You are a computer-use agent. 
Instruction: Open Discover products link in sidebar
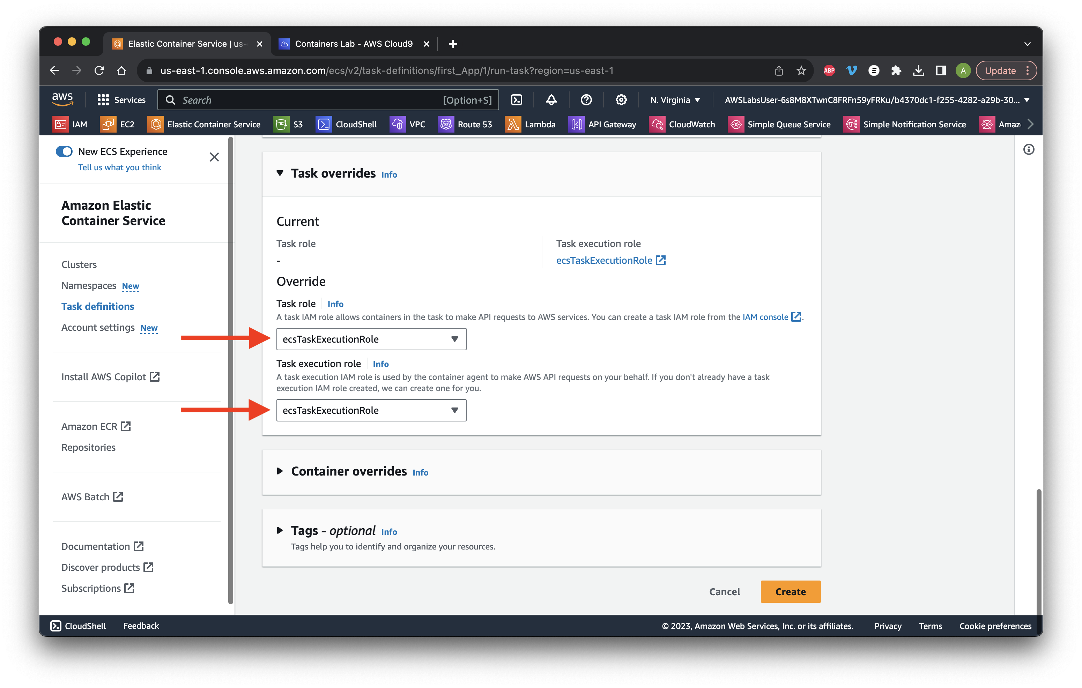coord(108,567)
